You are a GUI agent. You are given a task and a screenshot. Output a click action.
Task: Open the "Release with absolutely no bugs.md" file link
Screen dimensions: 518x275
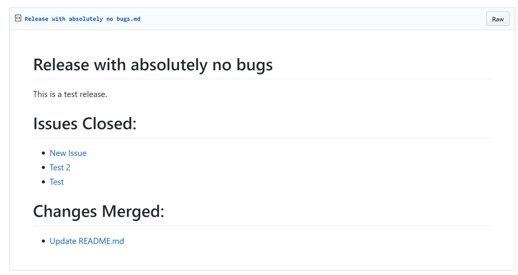82,19
